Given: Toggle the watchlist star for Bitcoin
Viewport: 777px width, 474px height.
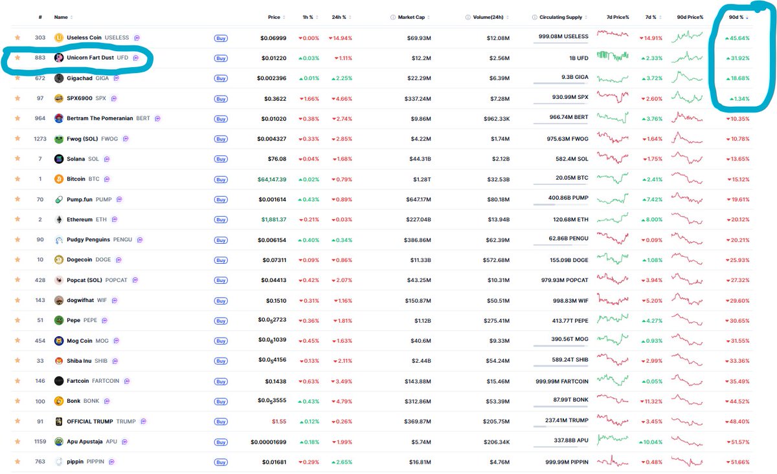Looking at the screenshot, I should pyautogui.click(x=17, y=180).
